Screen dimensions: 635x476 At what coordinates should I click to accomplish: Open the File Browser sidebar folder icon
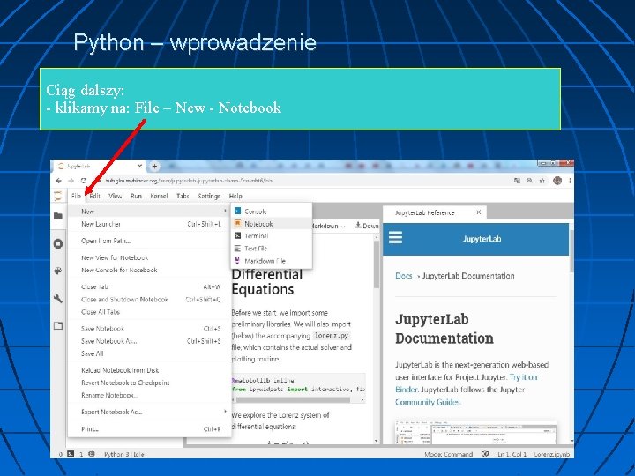click(x=58, y=216)
